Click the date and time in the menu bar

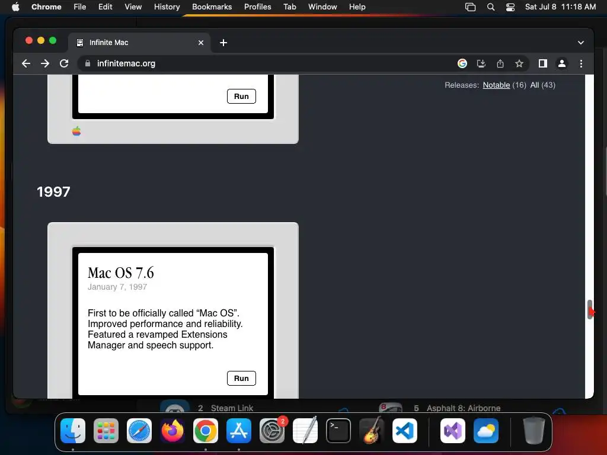coord(560,7)
